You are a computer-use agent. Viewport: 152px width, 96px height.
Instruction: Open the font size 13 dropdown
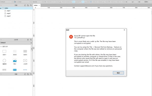tap(46, 2)
